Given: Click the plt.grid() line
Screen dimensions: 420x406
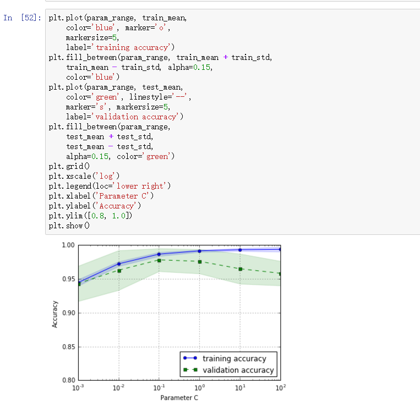Looking at the screenshot, I should pyautogui.click(x=69, y=167).
